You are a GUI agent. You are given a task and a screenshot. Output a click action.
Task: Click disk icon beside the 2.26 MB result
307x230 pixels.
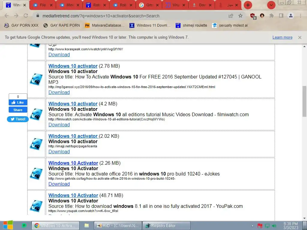tap(36, 173)
